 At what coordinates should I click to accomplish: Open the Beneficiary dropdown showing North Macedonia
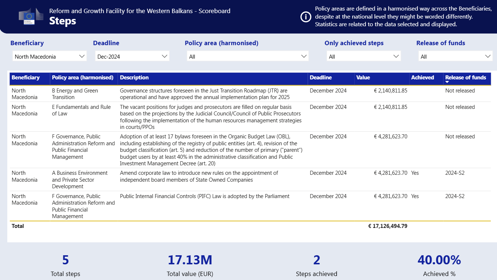50,56
